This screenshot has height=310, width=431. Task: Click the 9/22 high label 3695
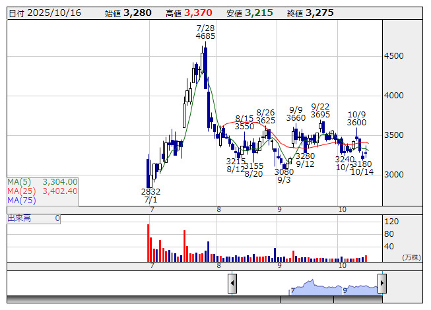320,115
